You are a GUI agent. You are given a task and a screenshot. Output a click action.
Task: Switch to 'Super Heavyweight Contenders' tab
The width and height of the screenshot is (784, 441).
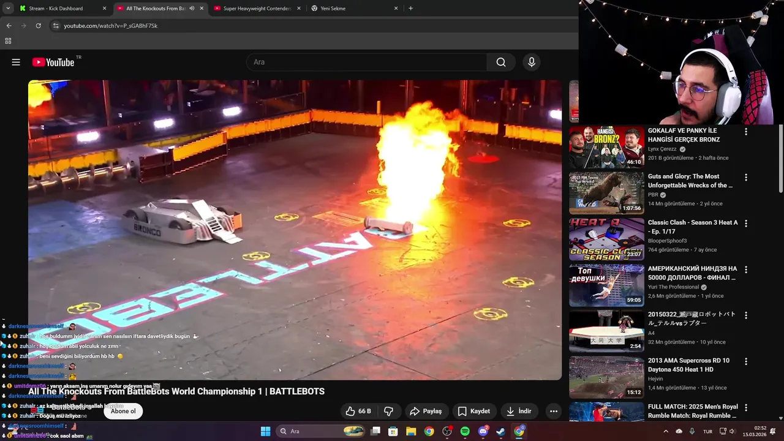click(x=257, y=9)
